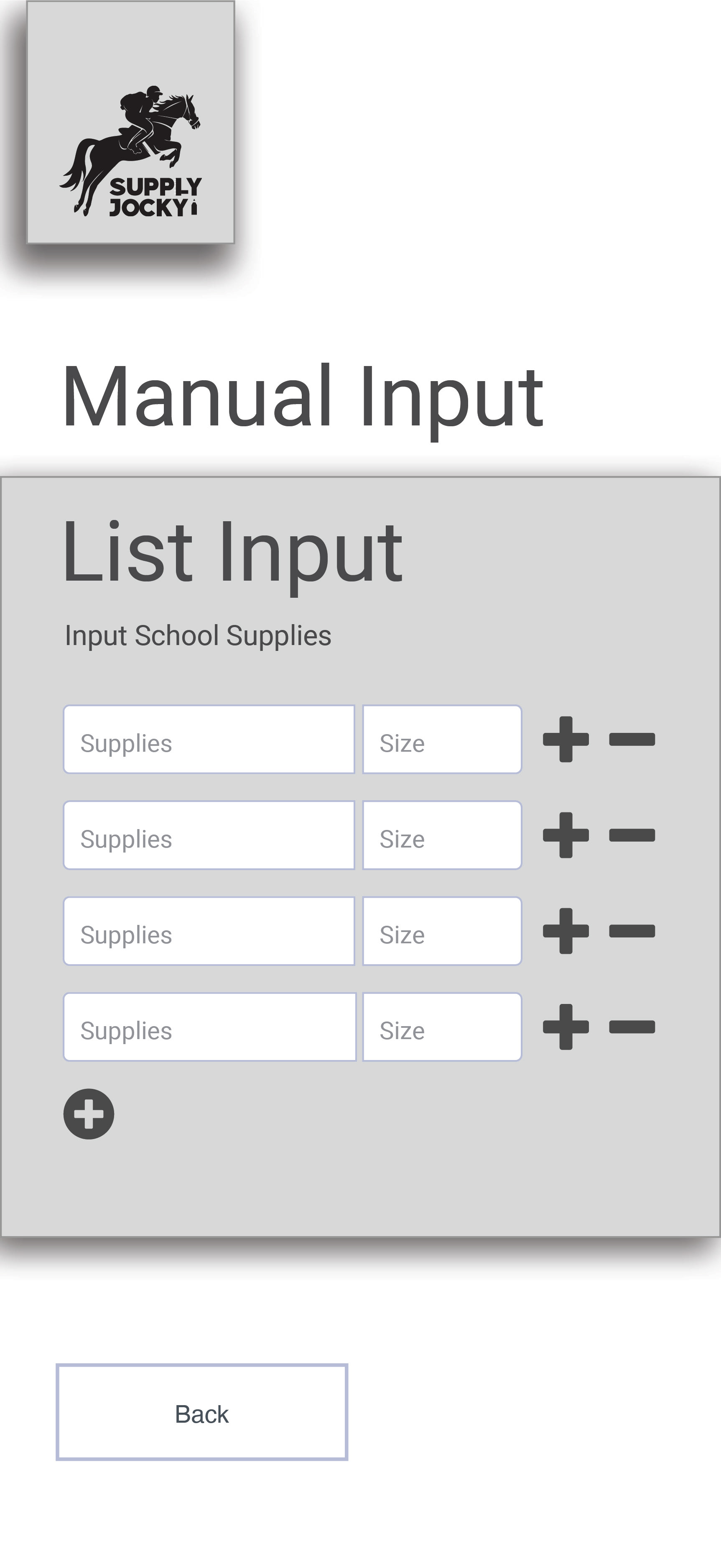Viewport: 721px width, 1562px height.
Task: Click the minus icon in the third supply row
Action: point(632,931)
